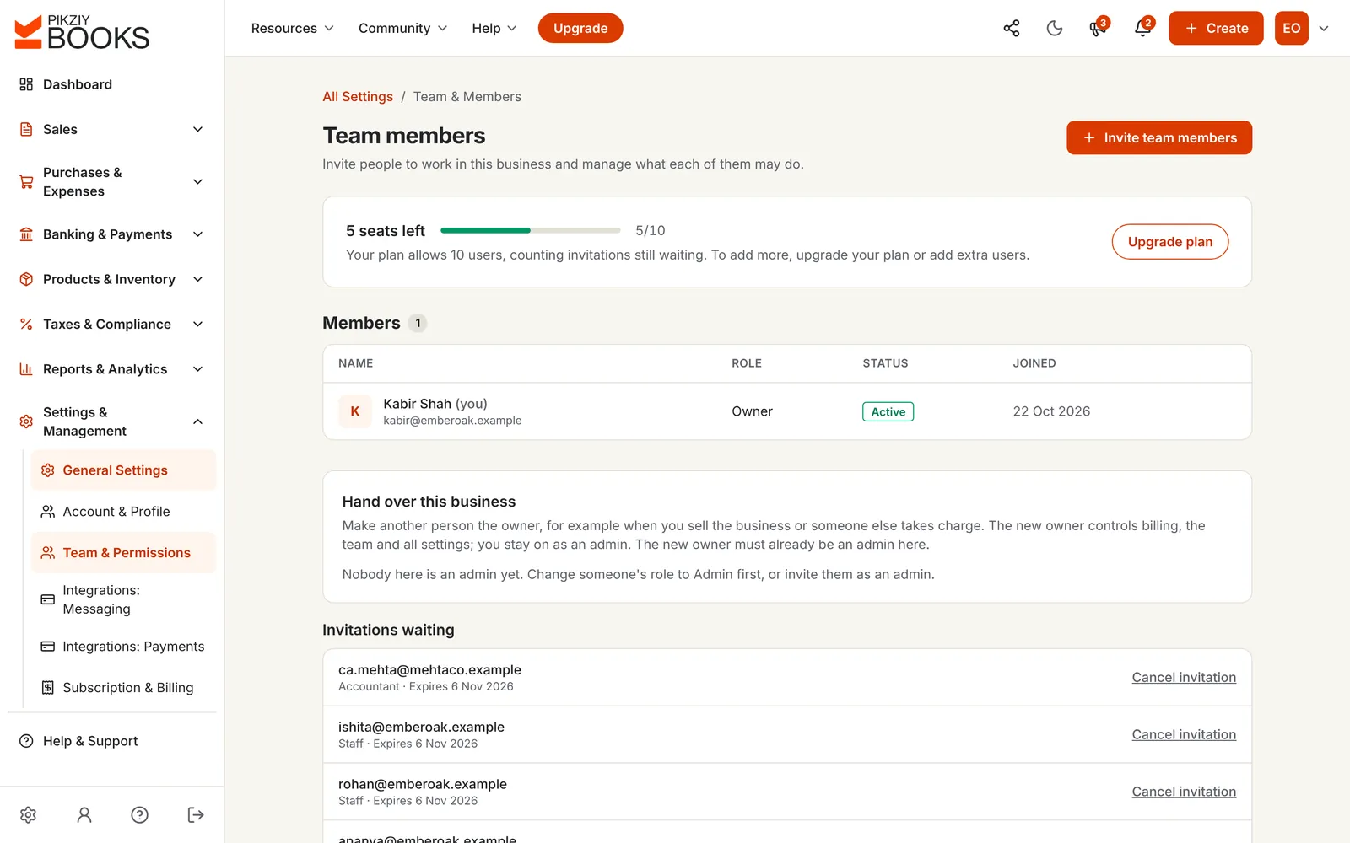This screenshot has width=1350, height=843.
Task: Click the logout icon in sidebar
Action: point(196,814)
